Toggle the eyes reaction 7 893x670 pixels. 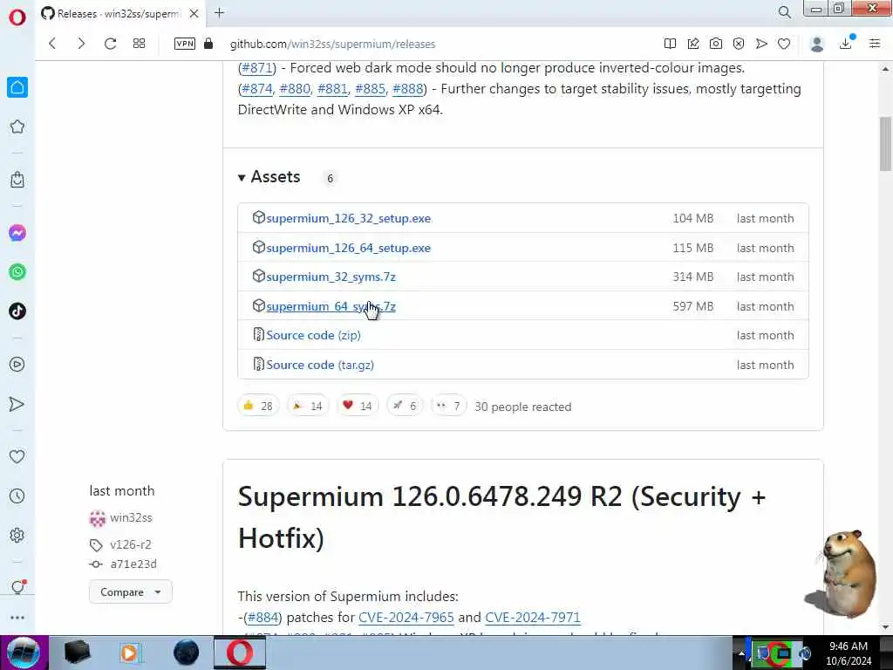448,406
